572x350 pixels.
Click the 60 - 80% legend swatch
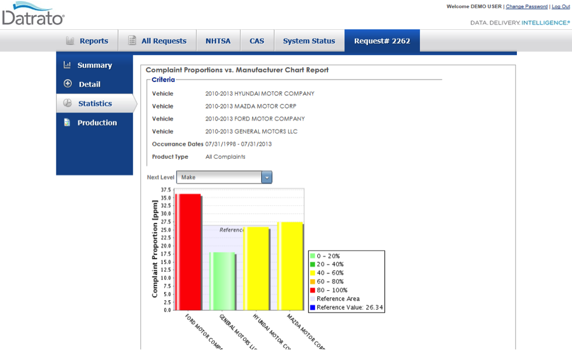click(313, 281)
